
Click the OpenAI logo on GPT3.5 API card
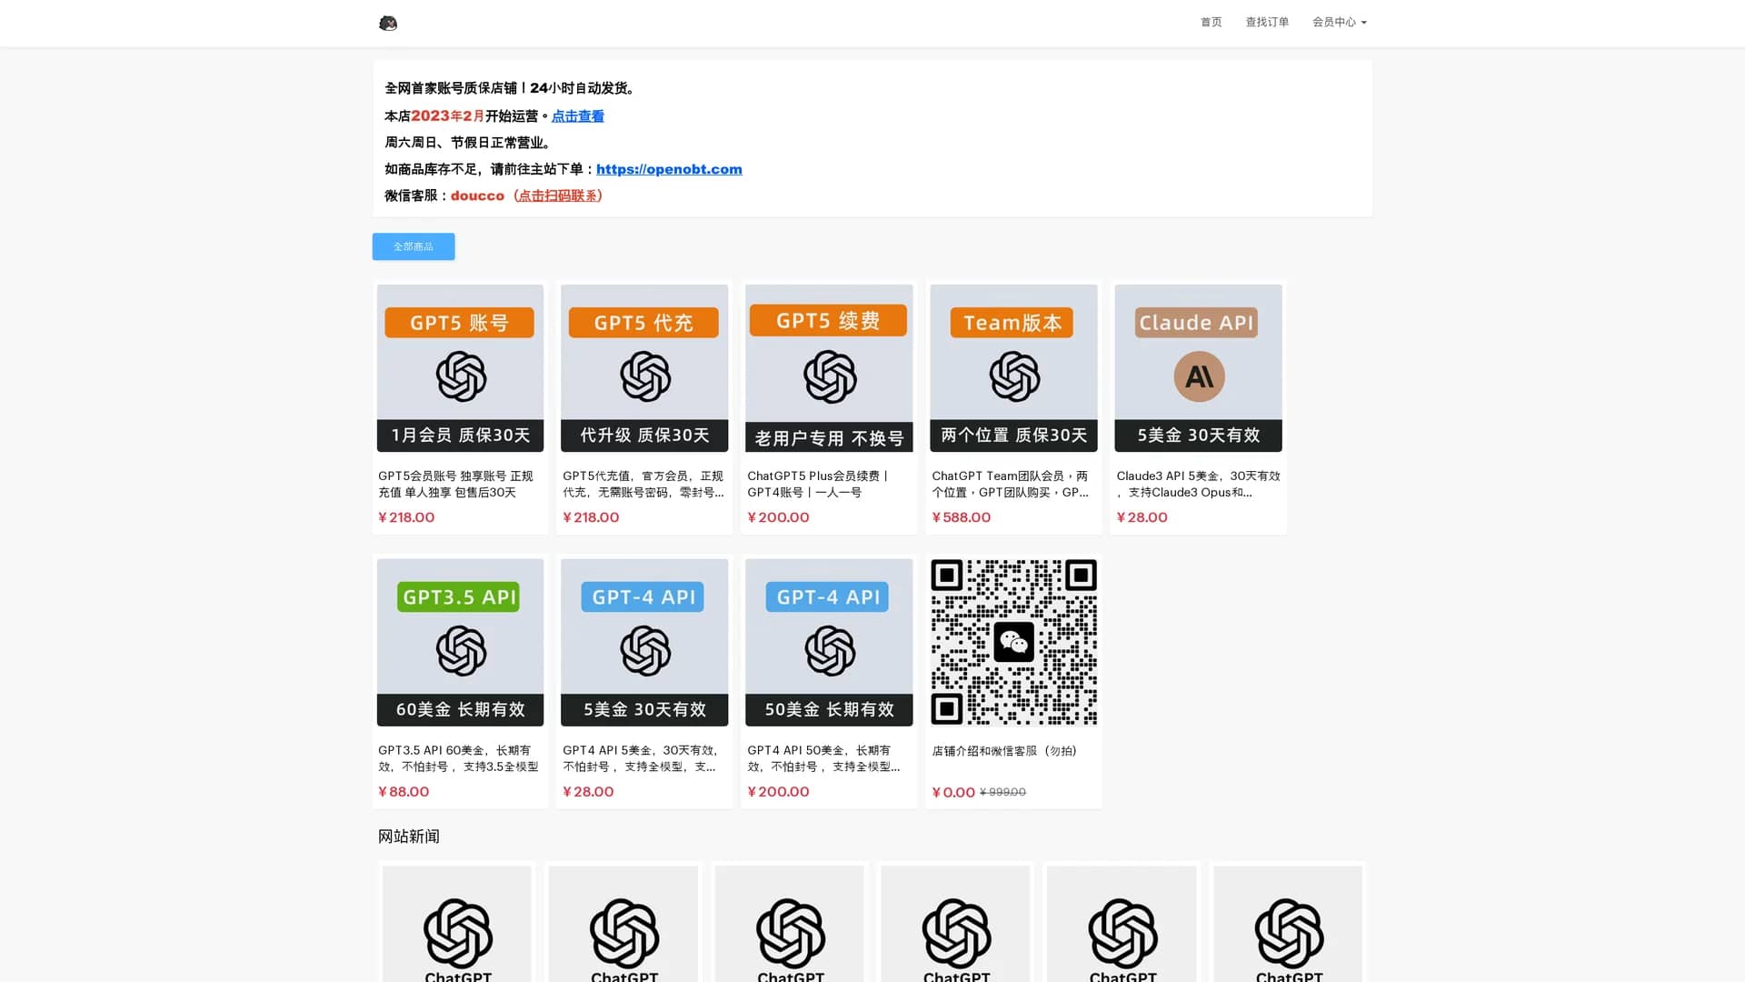pos(461,651)
